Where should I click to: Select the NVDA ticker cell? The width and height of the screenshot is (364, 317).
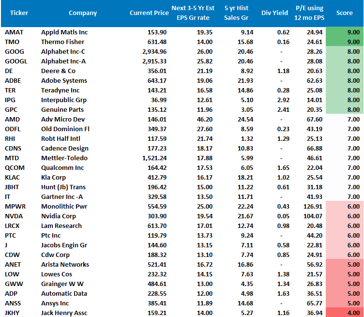pyautogui.click(x=13, y=216)
